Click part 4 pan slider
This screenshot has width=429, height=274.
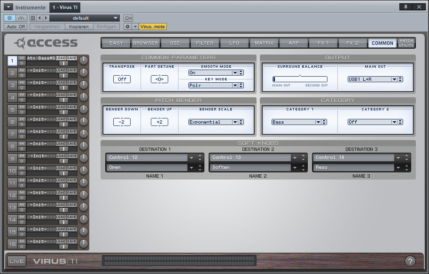[63, 100]
